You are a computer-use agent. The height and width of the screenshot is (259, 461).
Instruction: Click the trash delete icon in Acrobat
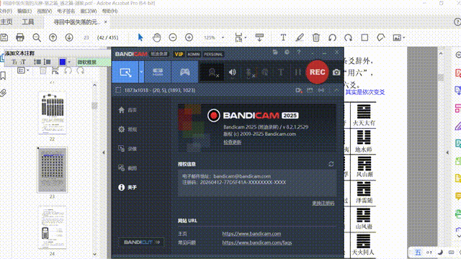tap(316, 37)
